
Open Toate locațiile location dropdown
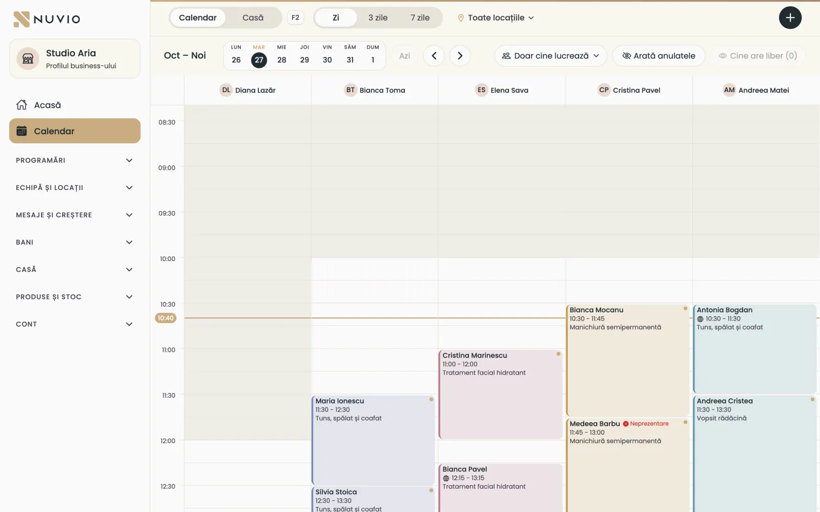coord(496,18)
